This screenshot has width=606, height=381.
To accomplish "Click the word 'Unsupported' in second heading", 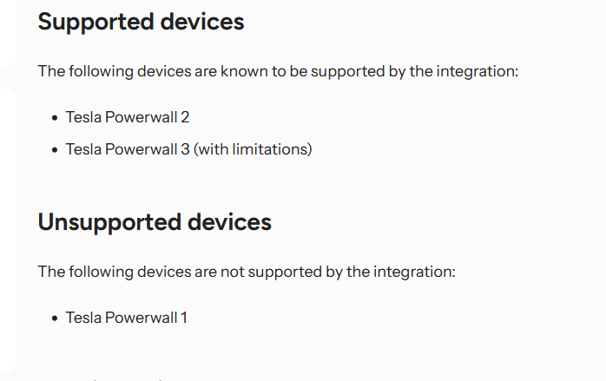I will click(109, 222).
